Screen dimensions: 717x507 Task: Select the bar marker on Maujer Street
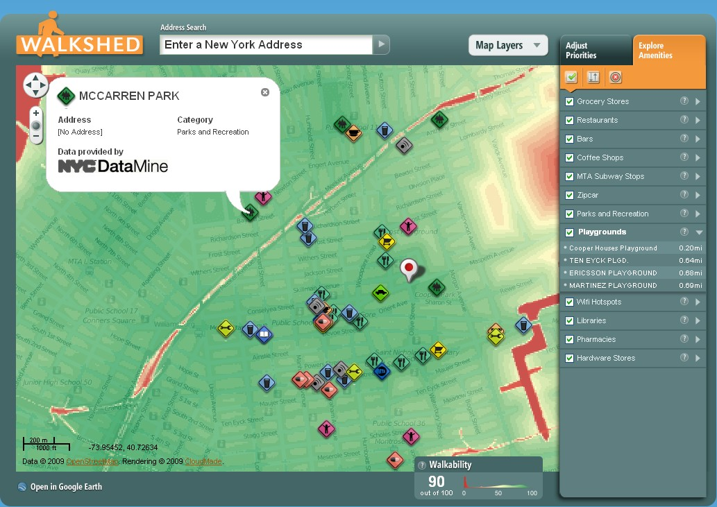pyautogui.click(x=267, y=383)
